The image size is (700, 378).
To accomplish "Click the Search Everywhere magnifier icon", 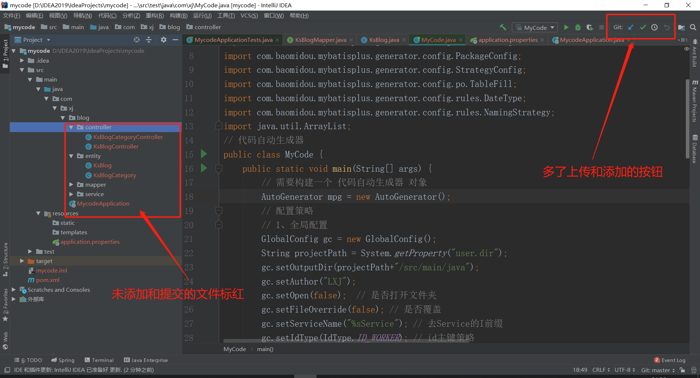I will click(x=693, y=27).
